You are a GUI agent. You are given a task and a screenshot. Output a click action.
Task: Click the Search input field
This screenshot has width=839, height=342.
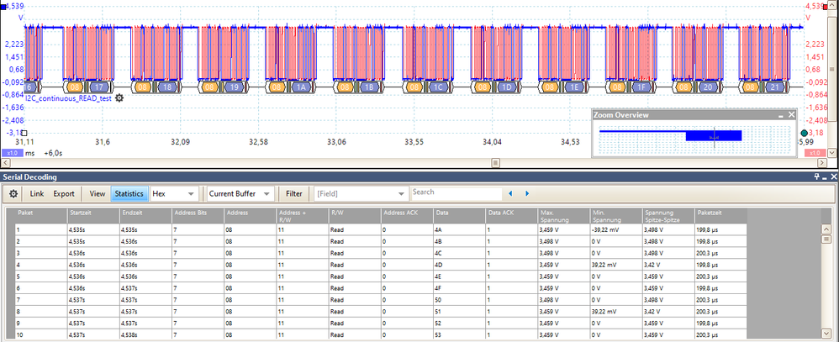(x=456, y=193)
